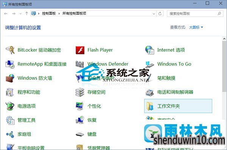Screen dimensions: 227x150
Task: Go back with the back arrow
Action: coord(6,14)
